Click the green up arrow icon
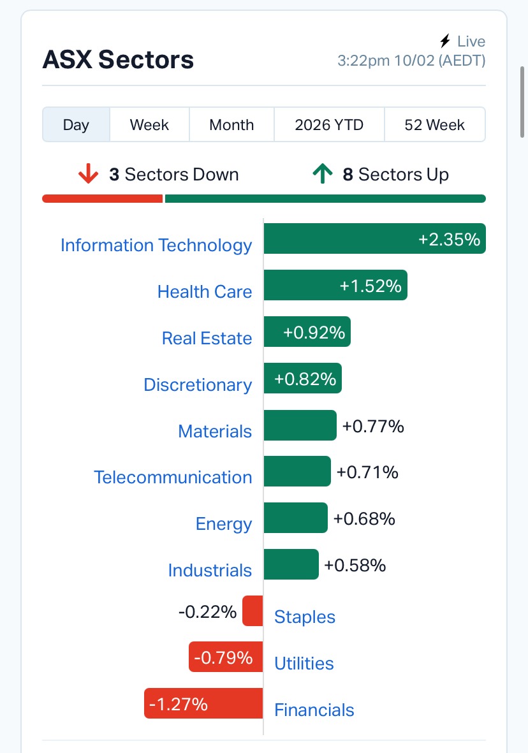This screenshot has height=753, width=528. click(323, 174)
